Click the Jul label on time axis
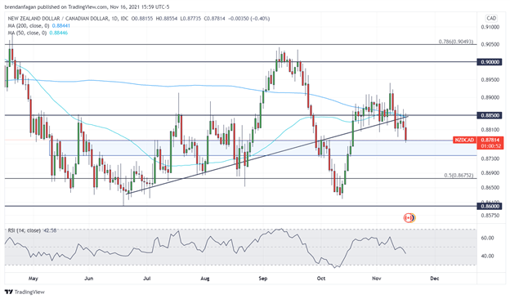The width and height of the screenshot is (510, 299). click(x=146, y=279)
